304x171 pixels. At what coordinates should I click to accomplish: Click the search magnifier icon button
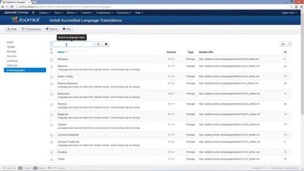tap(98, 44)
